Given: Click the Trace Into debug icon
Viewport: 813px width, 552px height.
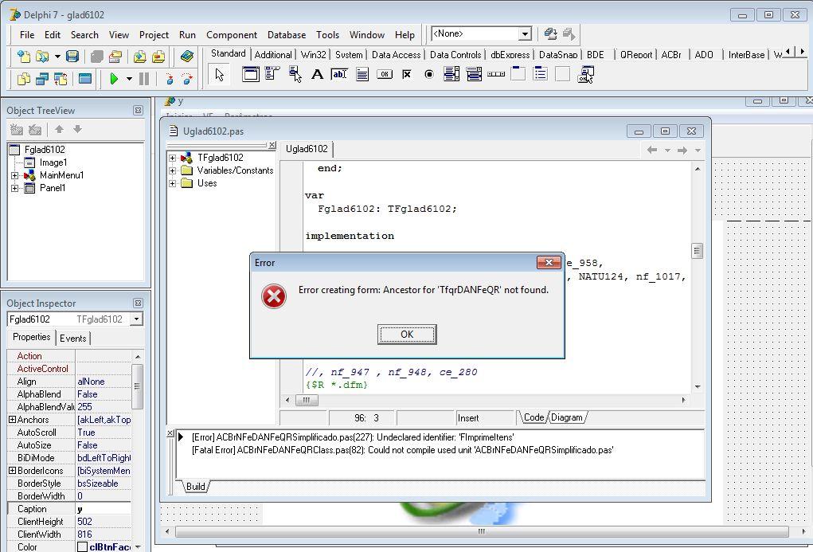Looking at the screenshot, I should [x=169, y=79].
